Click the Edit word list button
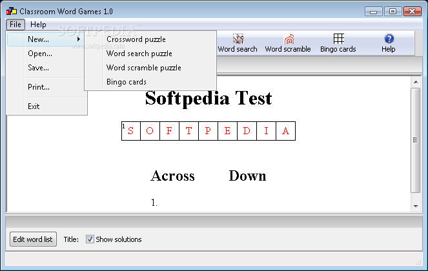Image resolution: width=428 pixels, height=271 pixels. coord(33,239)
